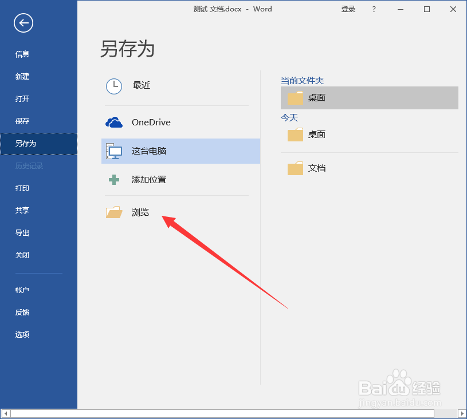
Task: Open Word 选项 settings
Action: click(x=22, y=334)
